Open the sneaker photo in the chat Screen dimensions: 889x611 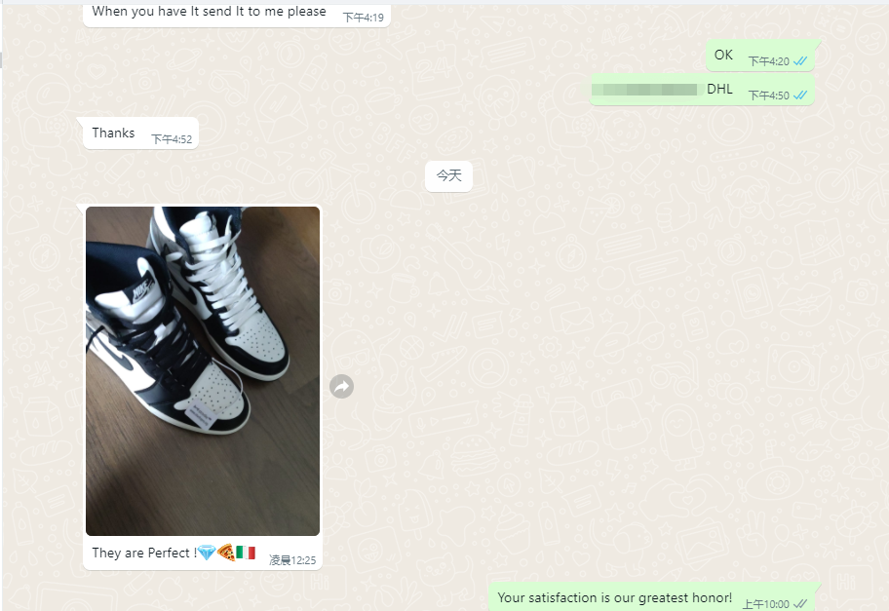coord(203,370)
